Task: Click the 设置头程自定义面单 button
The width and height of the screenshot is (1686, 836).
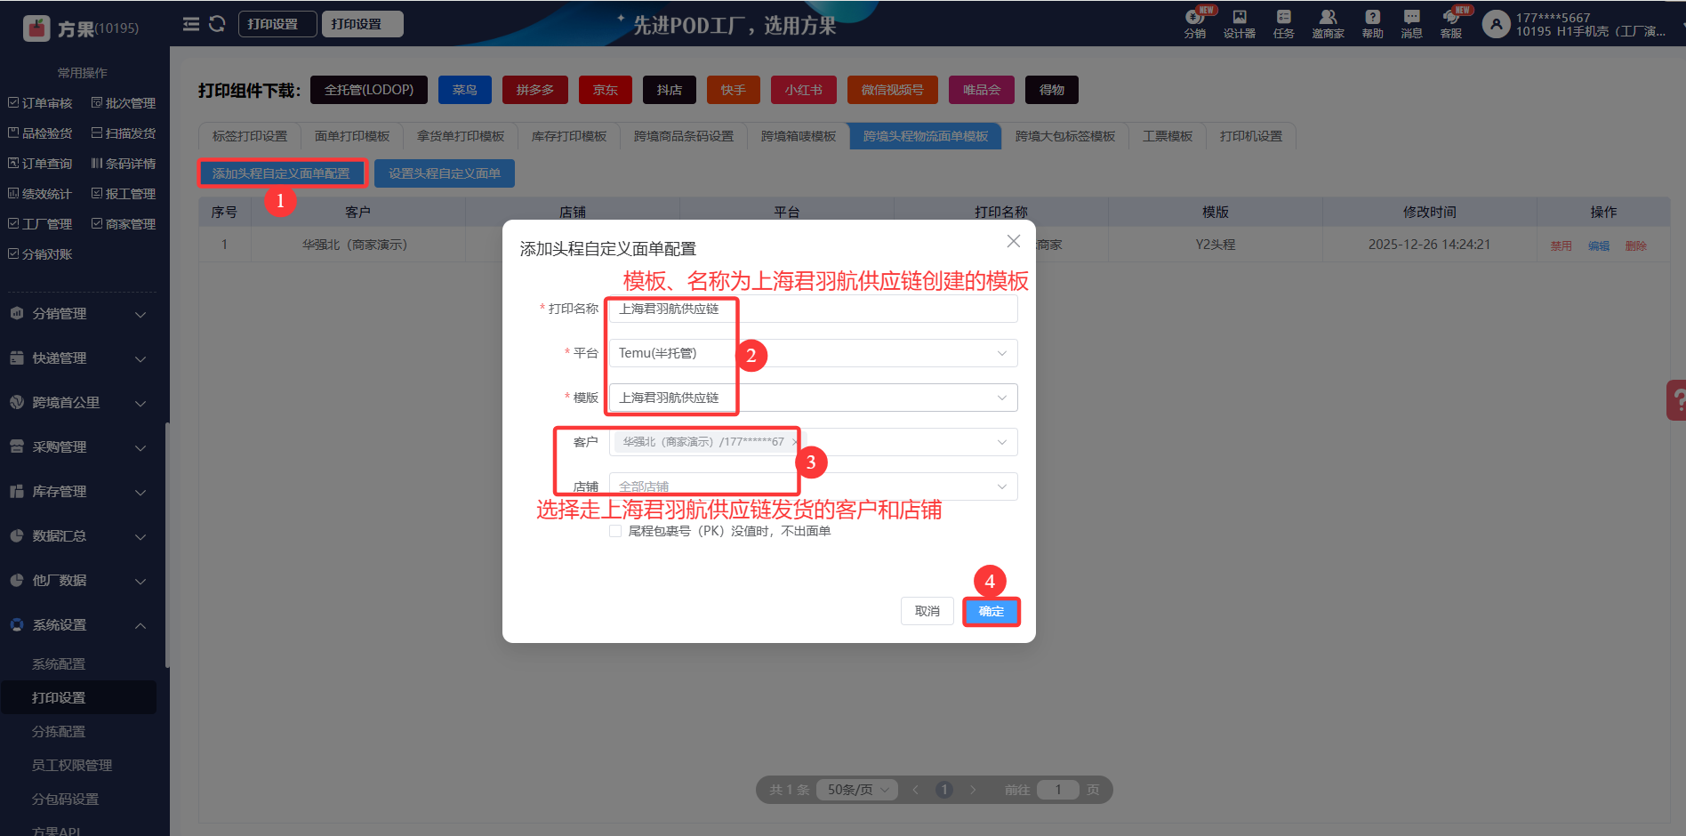Action: pos(445,173)
